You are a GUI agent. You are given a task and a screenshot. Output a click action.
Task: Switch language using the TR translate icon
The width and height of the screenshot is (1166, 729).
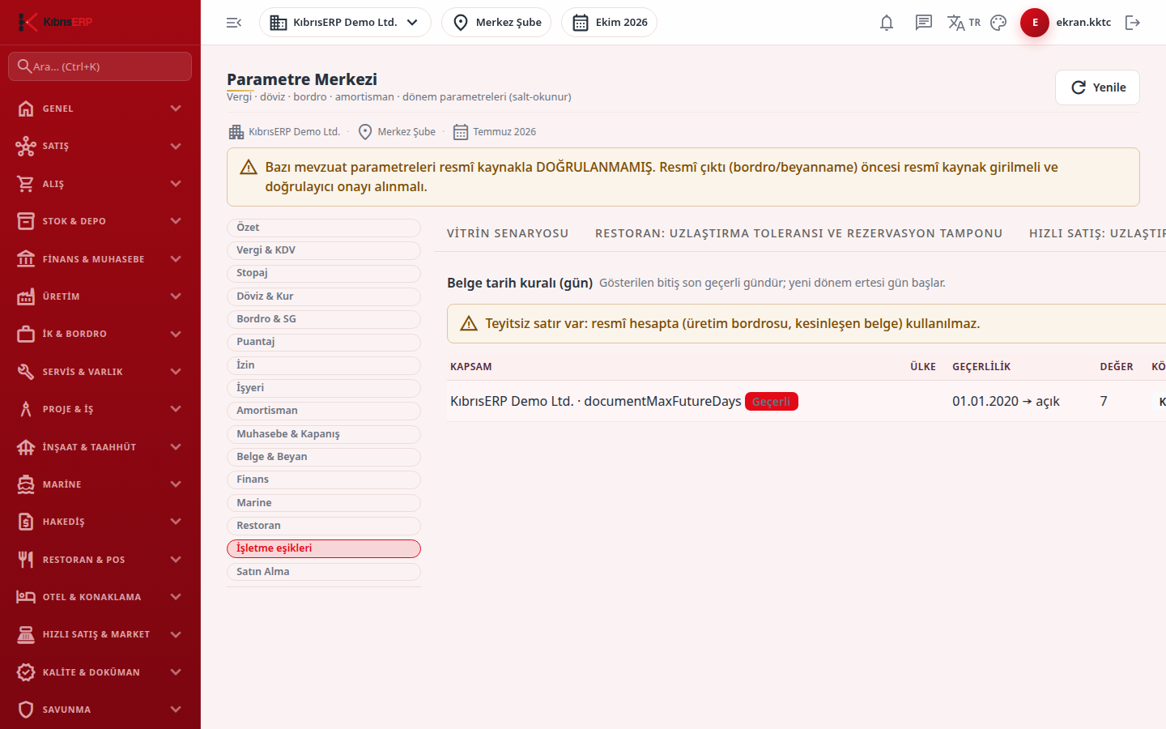[x=964, y=23]
